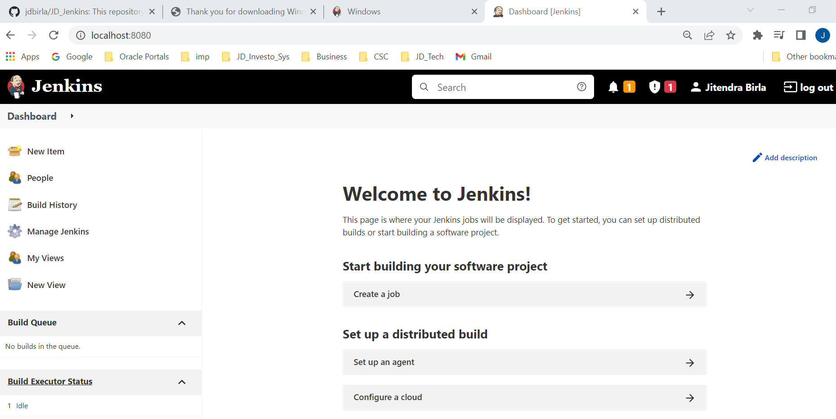This screenshot has height=419, width=836.
Task: Open the Build Executor Status link
Action: [x=50, y=382]
